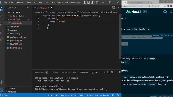Screen dimensions: 173x97
Task: Open the Accounts icon in the activity bar
Action: coord(1,82)
